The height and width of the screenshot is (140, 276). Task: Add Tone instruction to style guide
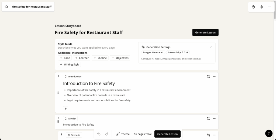(x=65, y=58)
